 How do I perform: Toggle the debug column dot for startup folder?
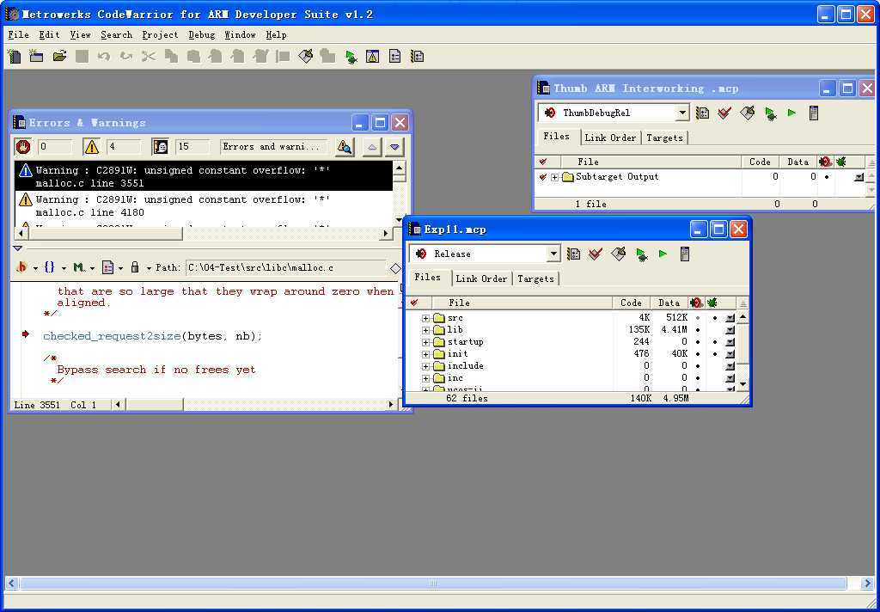[x=714, y=342]
